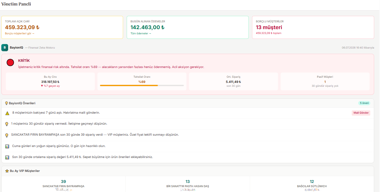Click the '06.07.2026 16:40 itibarıyla' timestamp
Screen dimensions: 380x192
pyautogui.click(x=358, y=48)
